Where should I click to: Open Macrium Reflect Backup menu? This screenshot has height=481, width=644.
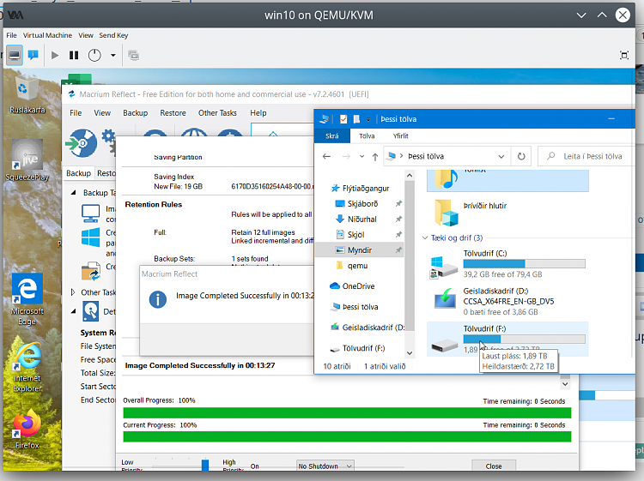point(135,113)
